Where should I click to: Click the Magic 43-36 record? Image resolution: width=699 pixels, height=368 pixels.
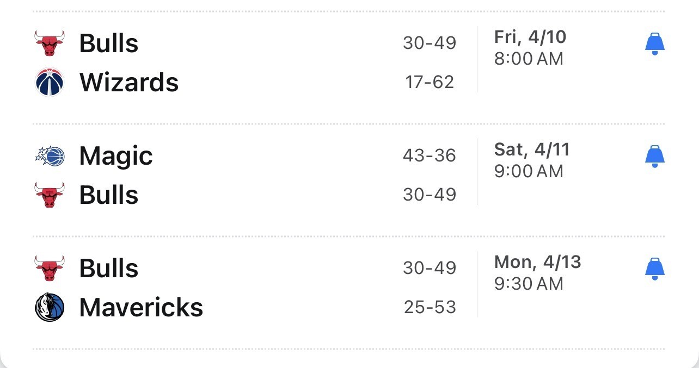tap(430, 156)
